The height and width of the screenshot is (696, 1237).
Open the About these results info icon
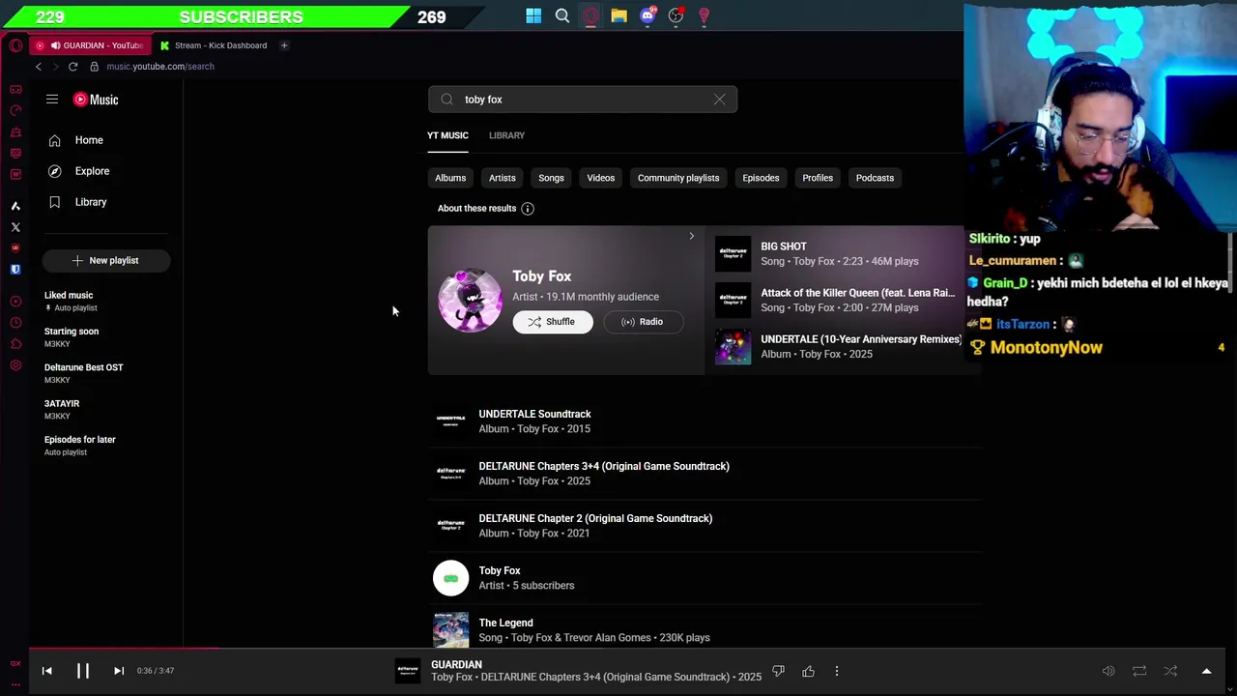click(528, 209)
